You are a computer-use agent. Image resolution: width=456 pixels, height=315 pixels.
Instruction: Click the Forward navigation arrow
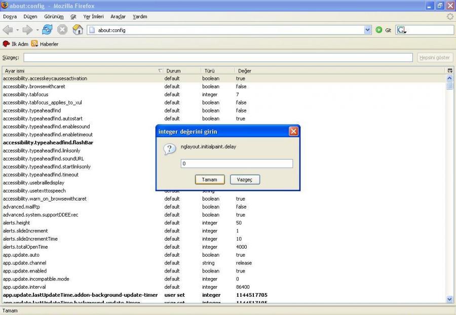(28, 30)
